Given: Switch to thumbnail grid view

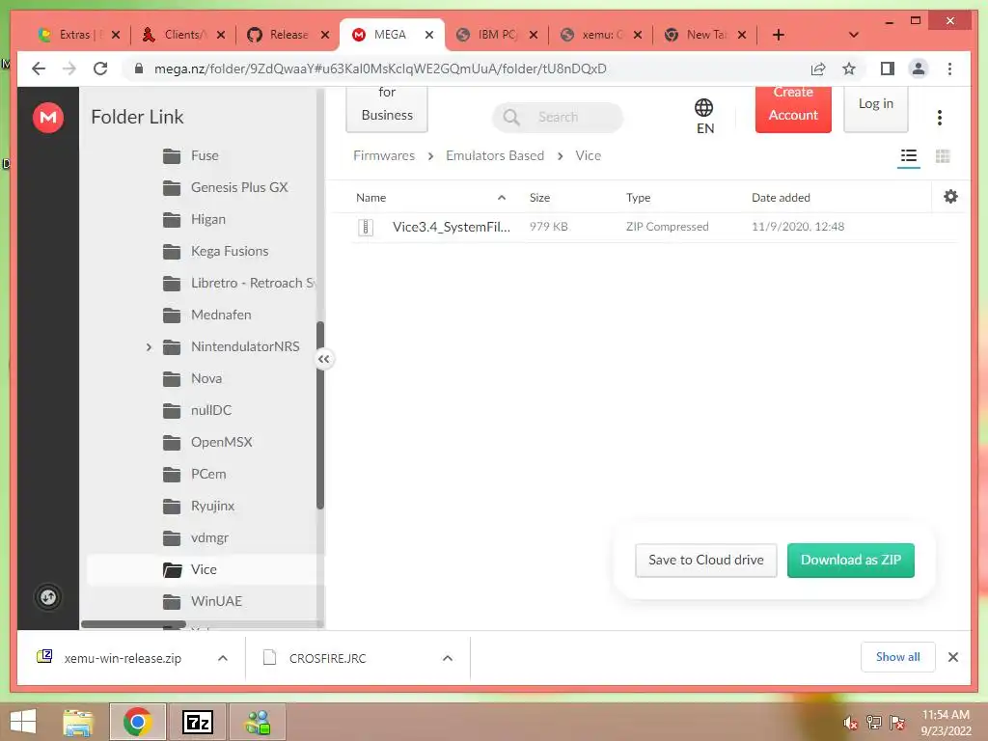Looking at the screenshot, I should [x=943, y=155].
